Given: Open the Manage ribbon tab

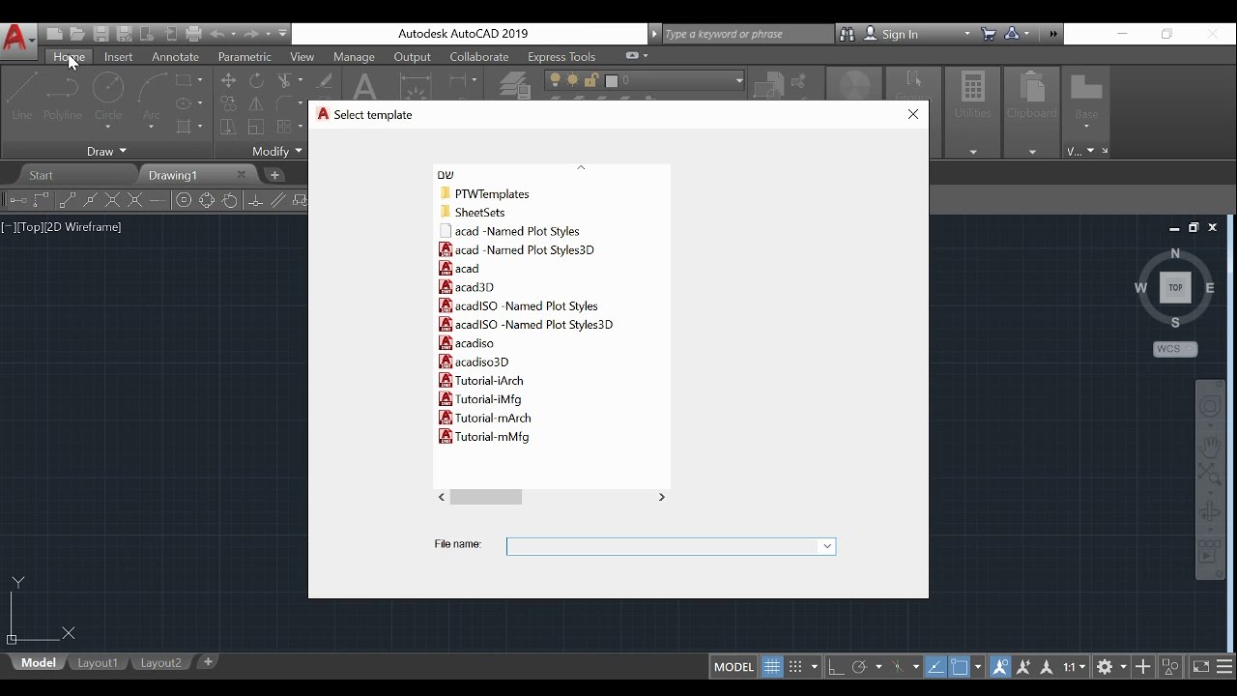Looking at the screenshot, I should (354, 57).
